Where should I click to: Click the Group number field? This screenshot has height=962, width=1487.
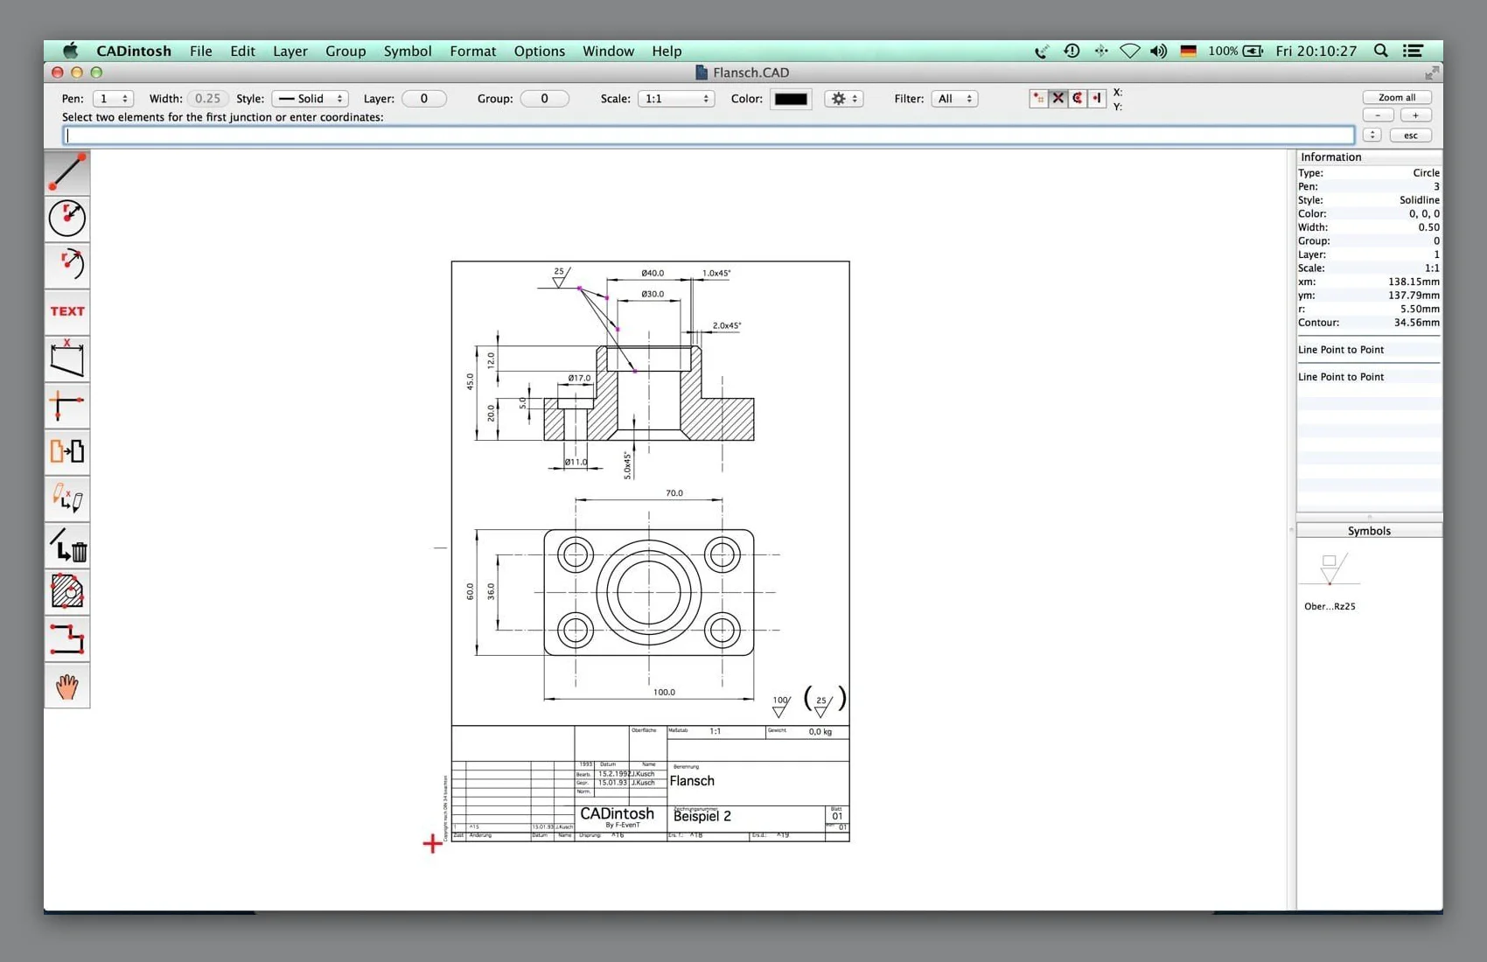[x=544, y=99]
